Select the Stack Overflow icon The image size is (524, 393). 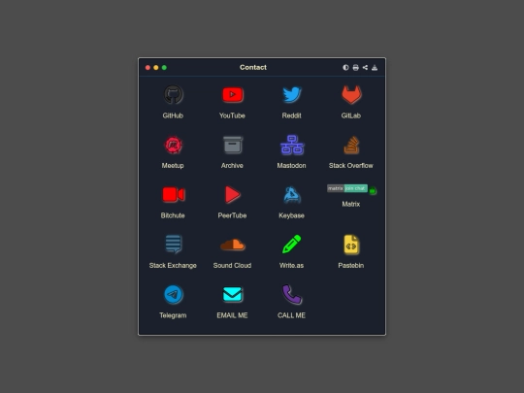(x=351, y=145)
